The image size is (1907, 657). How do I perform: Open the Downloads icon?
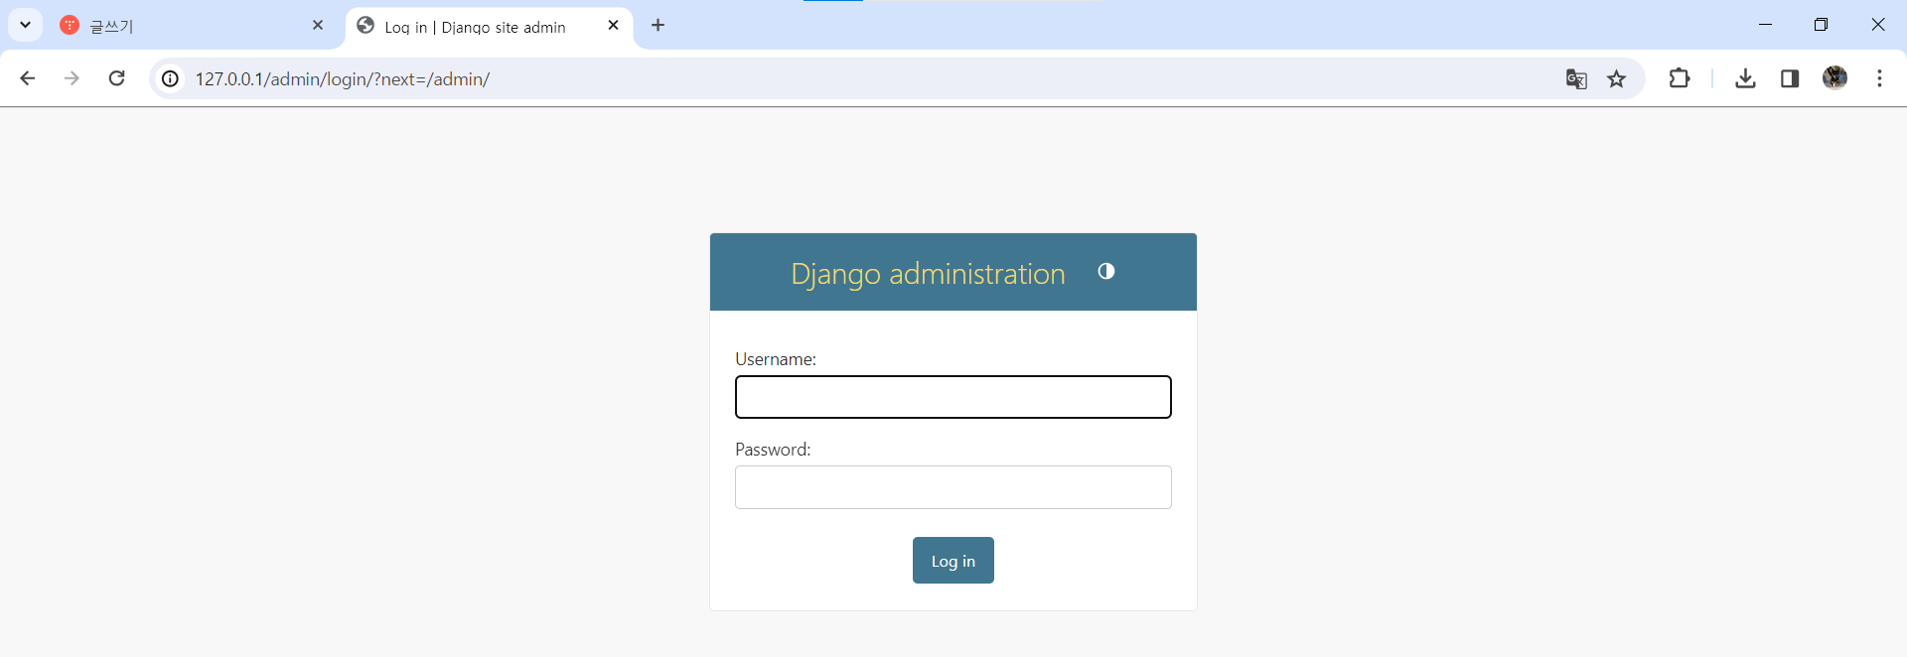tap(1745, 78)
